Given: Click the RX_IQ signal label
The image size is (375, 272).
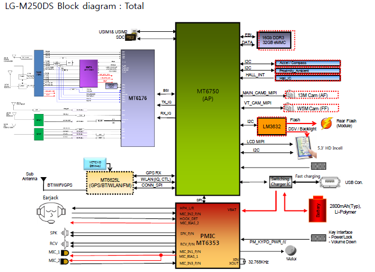Looking at the screenshot, I should (166, 113).
